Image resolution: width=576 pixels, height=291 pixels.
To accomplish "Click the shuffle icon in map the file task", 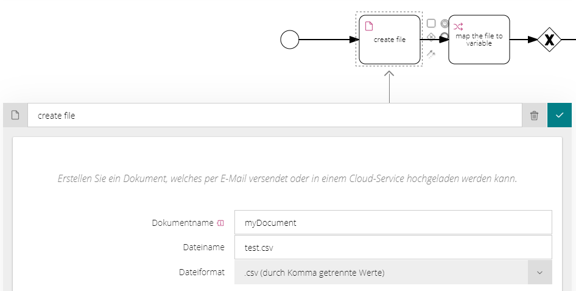I will 458,26.
